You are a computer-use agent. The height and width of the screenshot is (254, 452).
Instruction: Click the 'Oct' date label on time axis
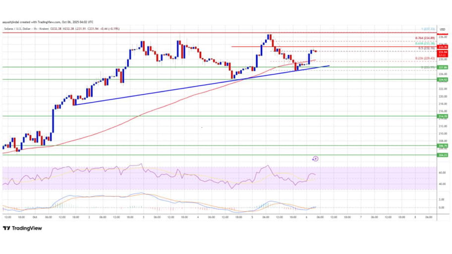35,217
